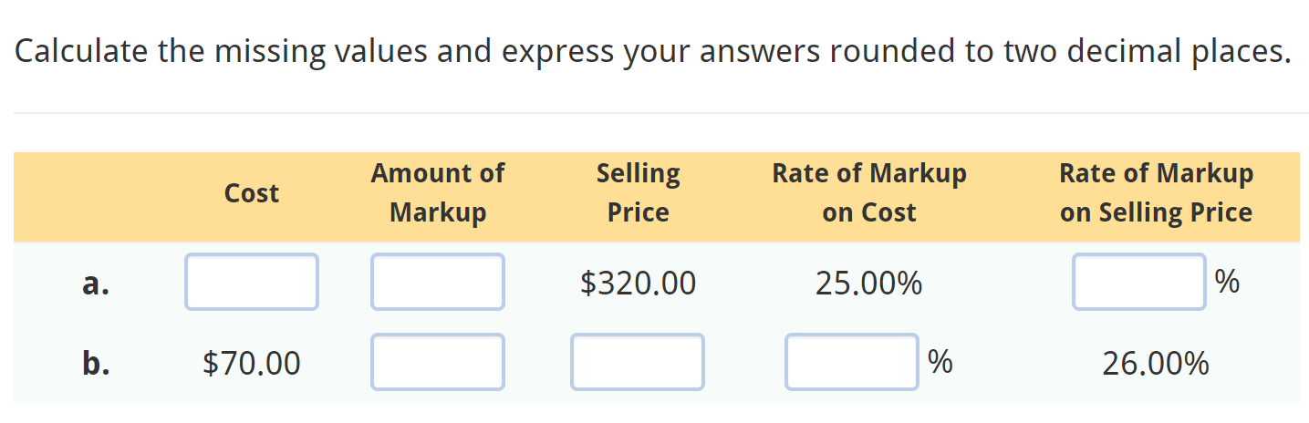The height and width of the screenshot is (423, 1309).
Task: Click the Cost input field in row a
Action: (x=252, y=283)
